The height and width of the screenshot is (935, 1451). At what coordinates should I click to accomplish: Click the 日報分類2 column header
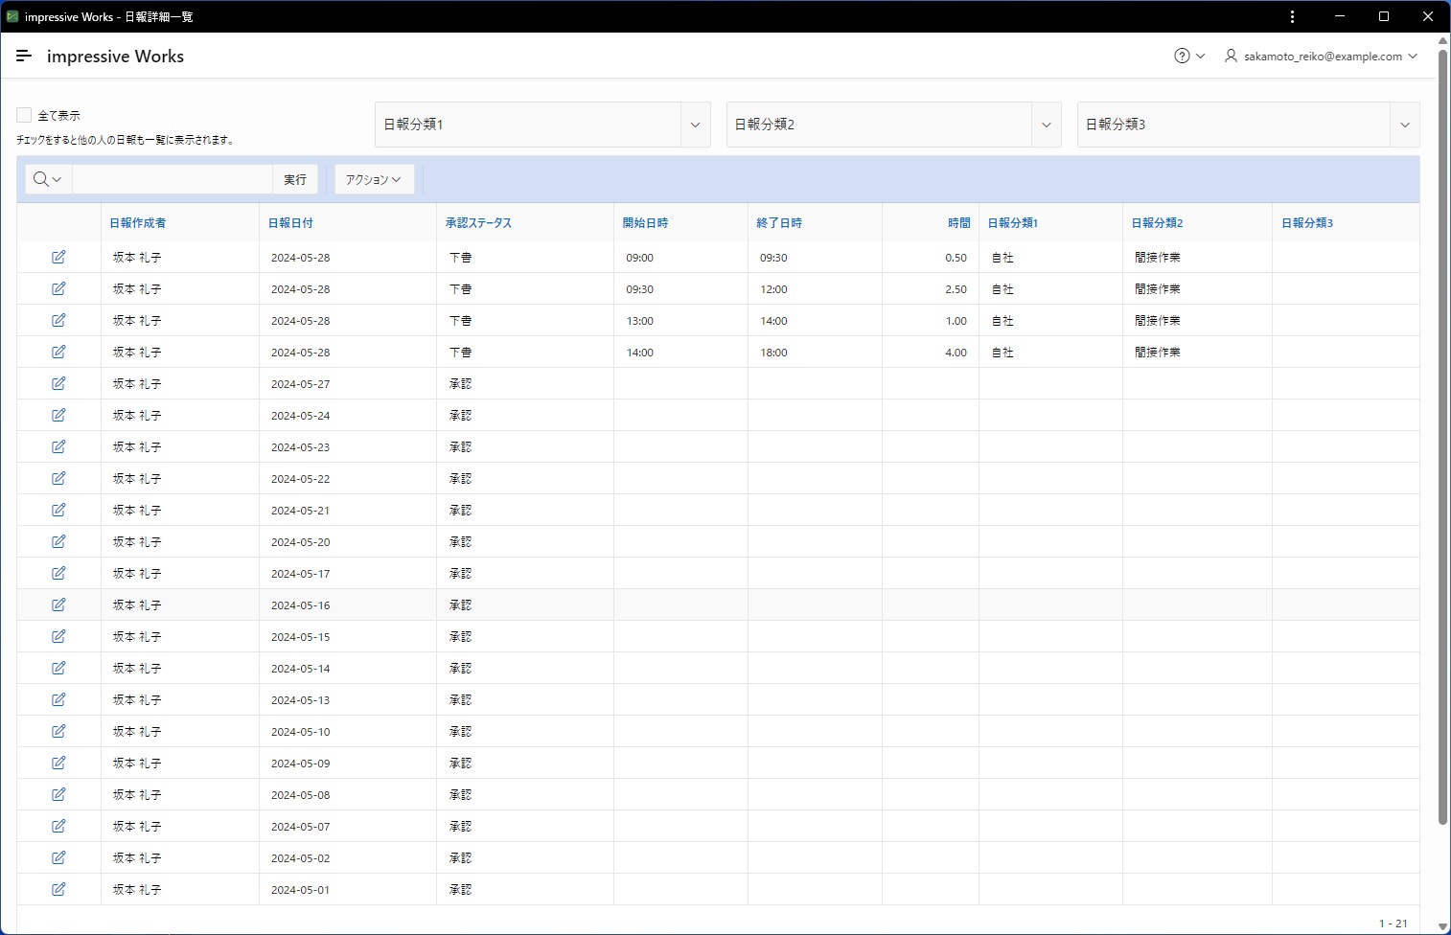click(x=1157, y=222)
